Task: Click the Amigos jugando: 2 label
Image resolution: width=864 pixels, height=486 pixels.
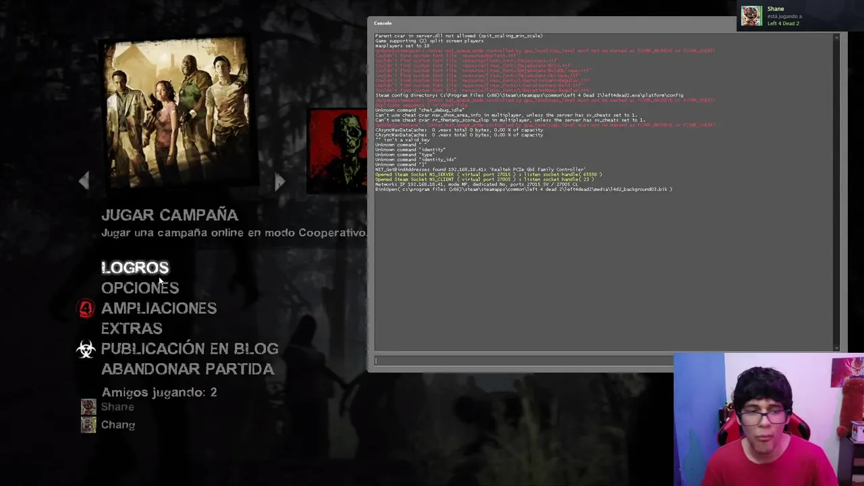Action: 159,392
